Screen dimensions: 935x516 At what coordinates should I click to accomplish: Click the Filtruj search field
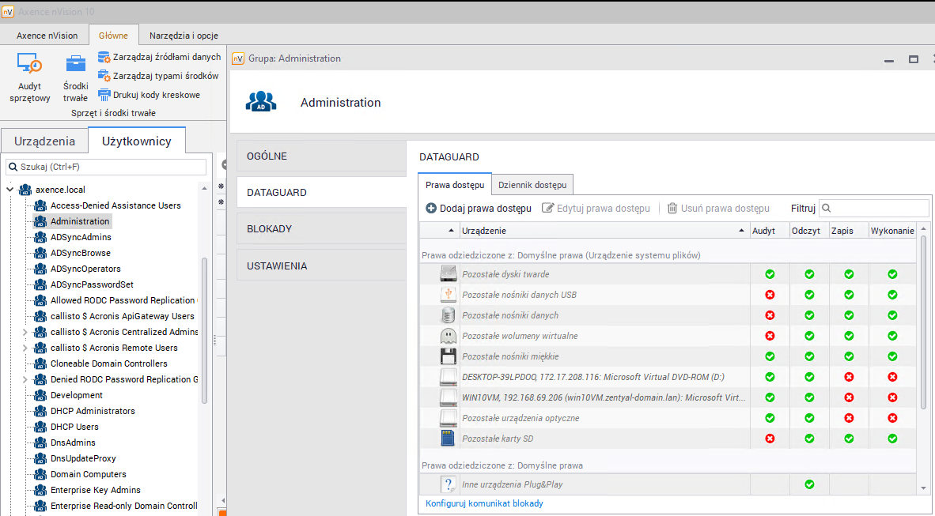click(x=874, y=208)
